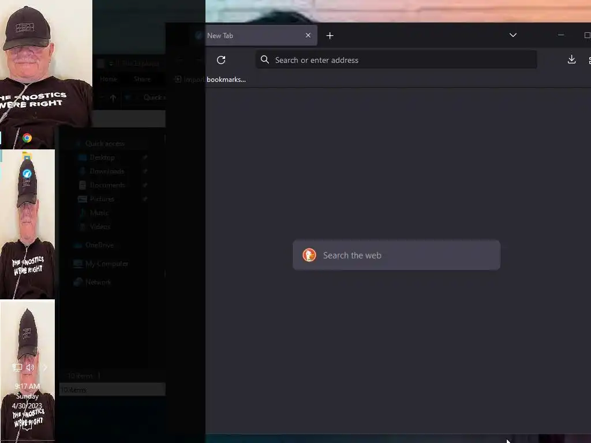Click pin icon beside Pictures
Image resolution: width=591 pixels, height=443 pixels.
tap(145, 199)
